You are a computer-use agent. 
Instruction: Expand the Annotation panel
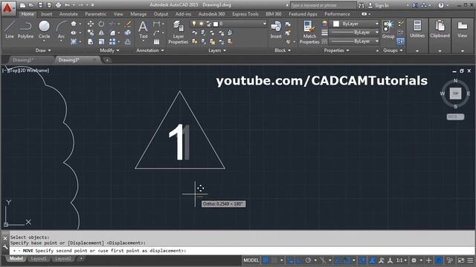pyautogui.click(x=150, y=50)
